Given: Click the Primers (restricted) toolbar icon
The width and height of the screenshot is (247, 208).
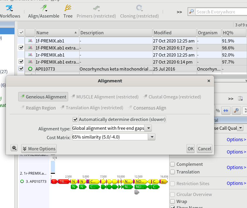Looking at the screenshot, I should click(96, 8).
